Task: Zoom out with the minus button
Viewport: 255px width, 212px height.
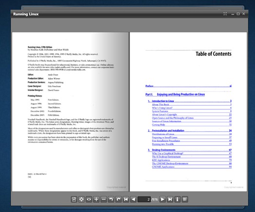Action: (104, 199)
